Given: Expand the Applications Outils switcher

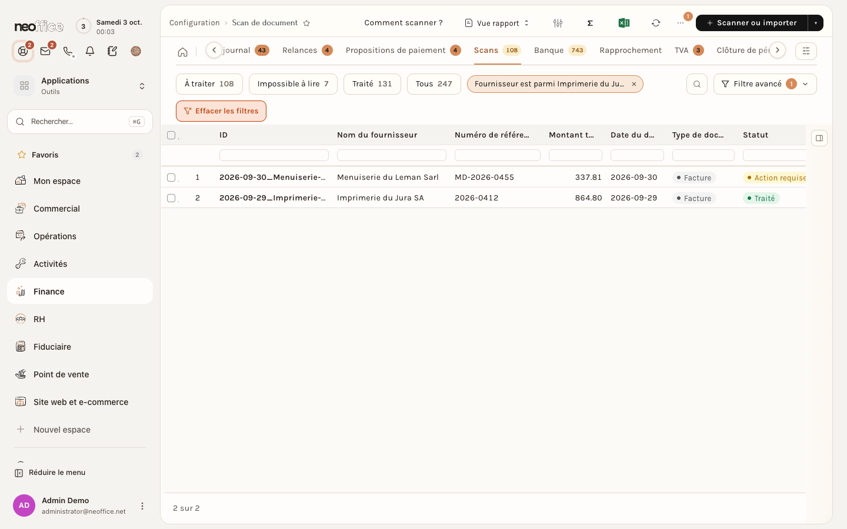Looking at the screenshot, I should pos(80,86).
